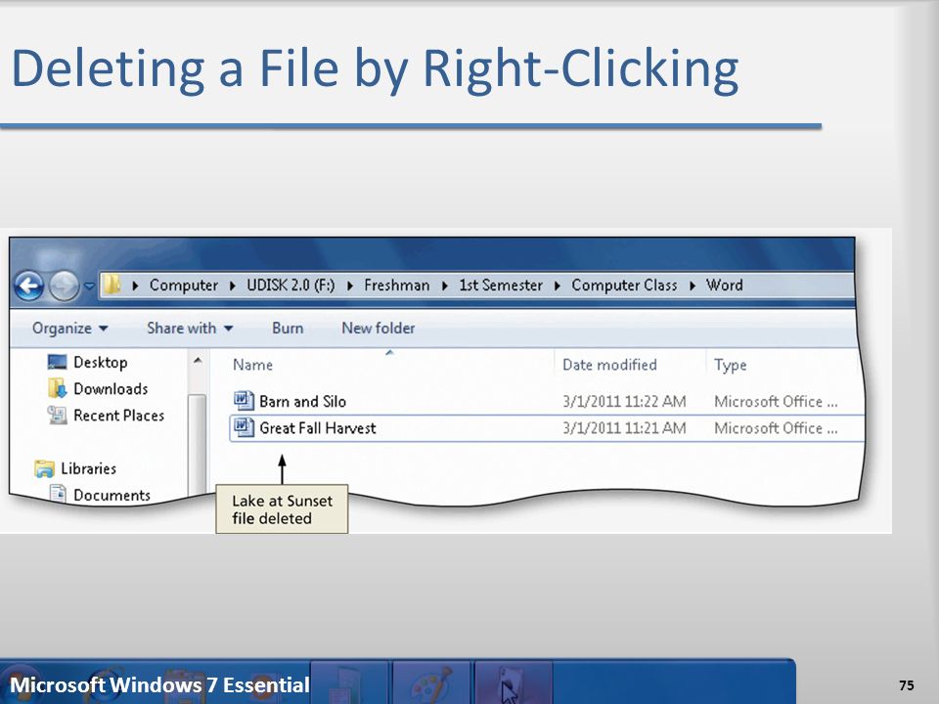Click Type cell of Barn and Silo

point(776,402)
